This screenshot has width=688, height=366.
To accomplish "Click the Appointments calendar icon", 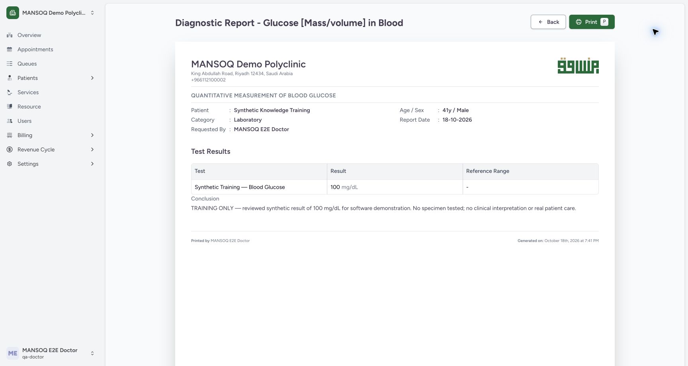I will tap(10, 49).
